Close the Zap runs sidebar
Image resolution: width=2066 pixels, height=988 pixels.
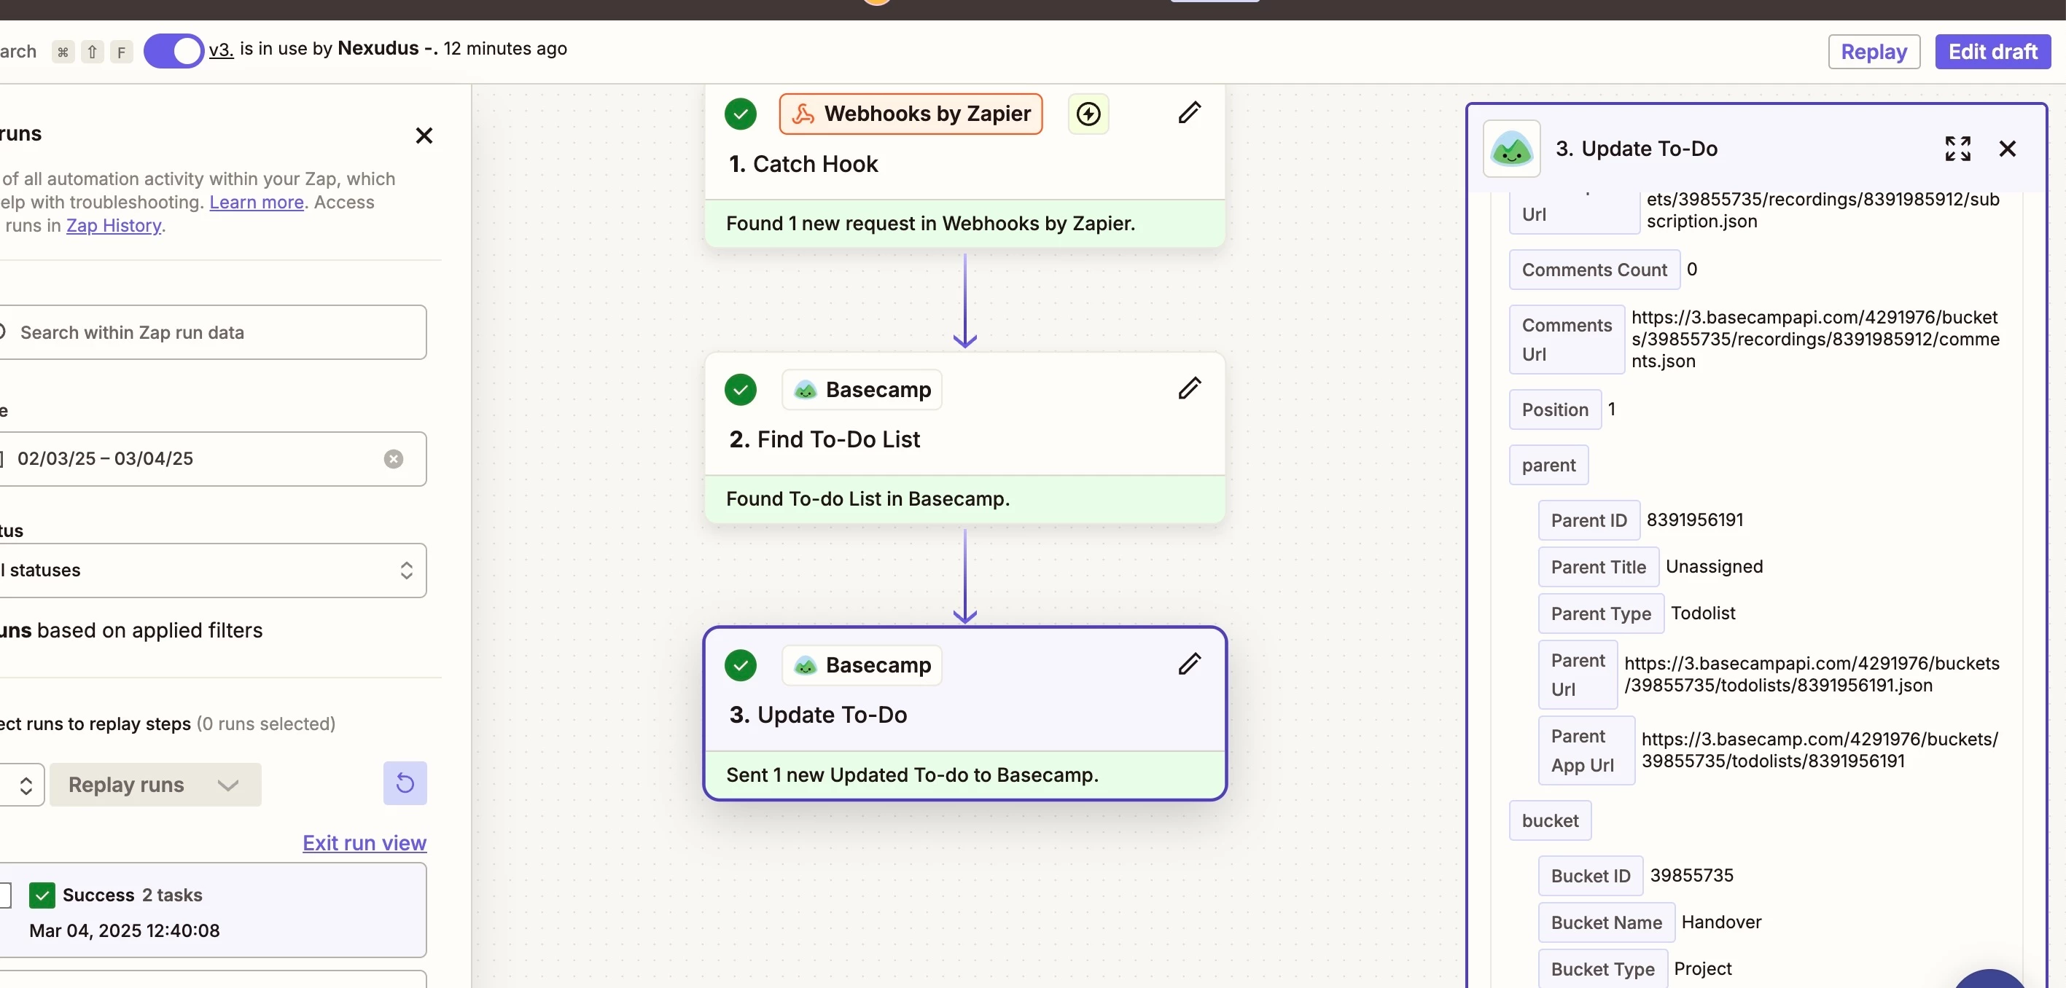pos(424,136)
